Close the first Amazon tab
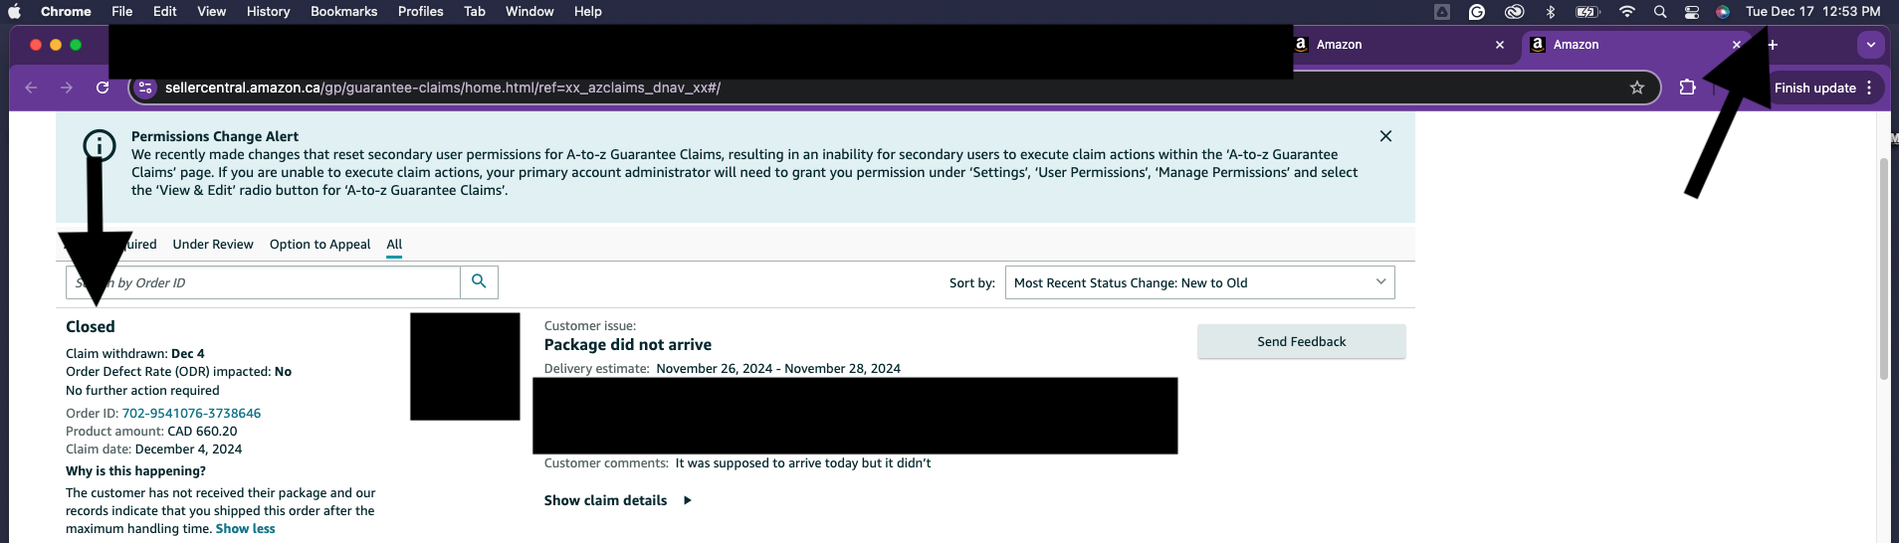Image resolution: width=1899 pixels, height=543 pixels. click(1500, 45)
